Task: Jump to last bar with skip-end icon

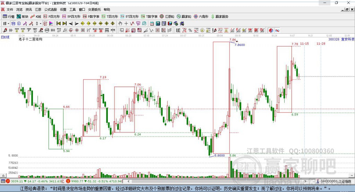Action: 64,24
